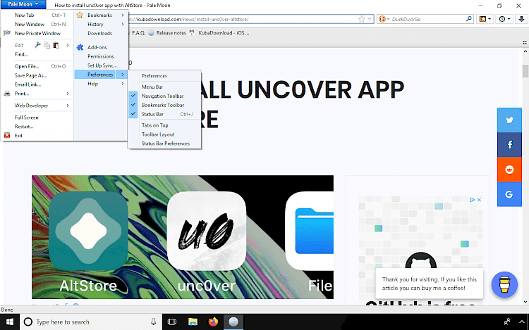Close the advertisement with X icon
Image resolution: width=529 pixels, height=330 pixels.
pos(479,200)
